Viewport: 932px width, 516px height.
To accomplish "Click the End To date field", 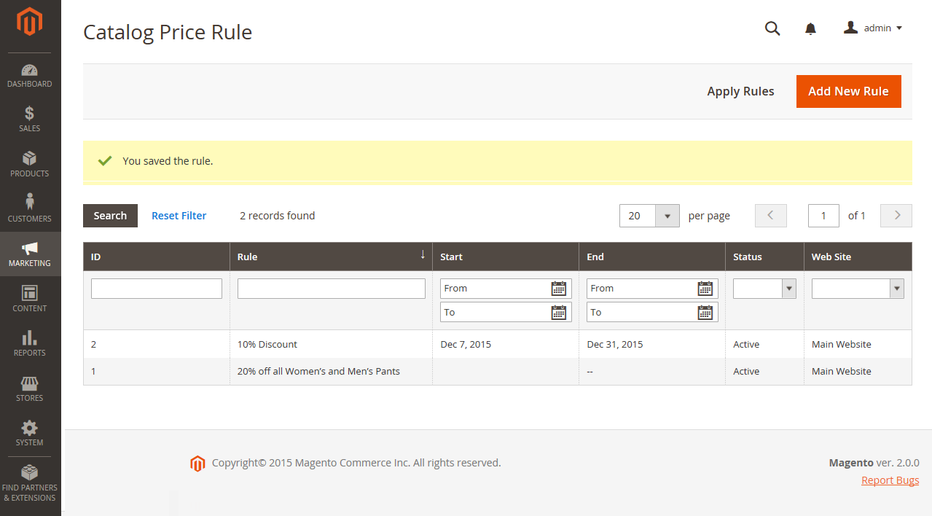I will coord(652,313).
